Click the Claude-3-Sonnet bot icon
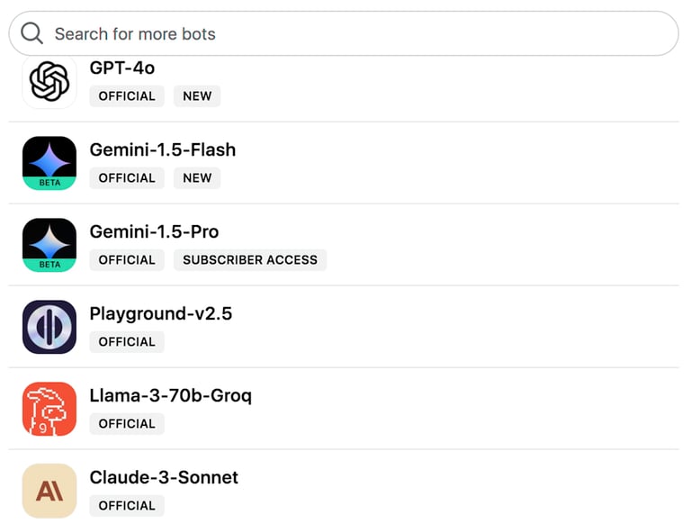Viewport: 691px width, 524px height. point(49,491)
